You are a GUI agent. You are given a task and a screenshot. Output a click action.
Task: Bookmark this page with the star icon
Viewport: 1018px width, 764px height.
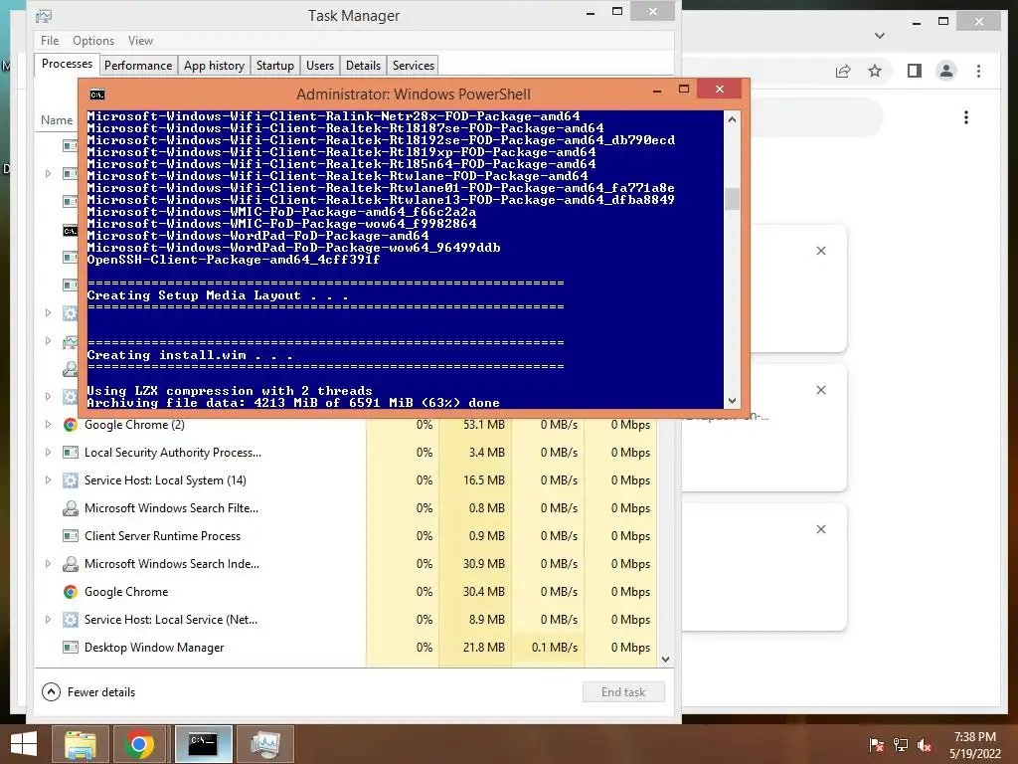(875, 71)
